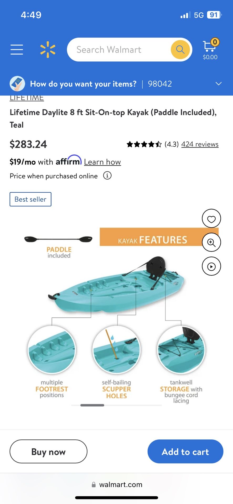Click Add to cart

pyautogui.click(x=185, y=451)
